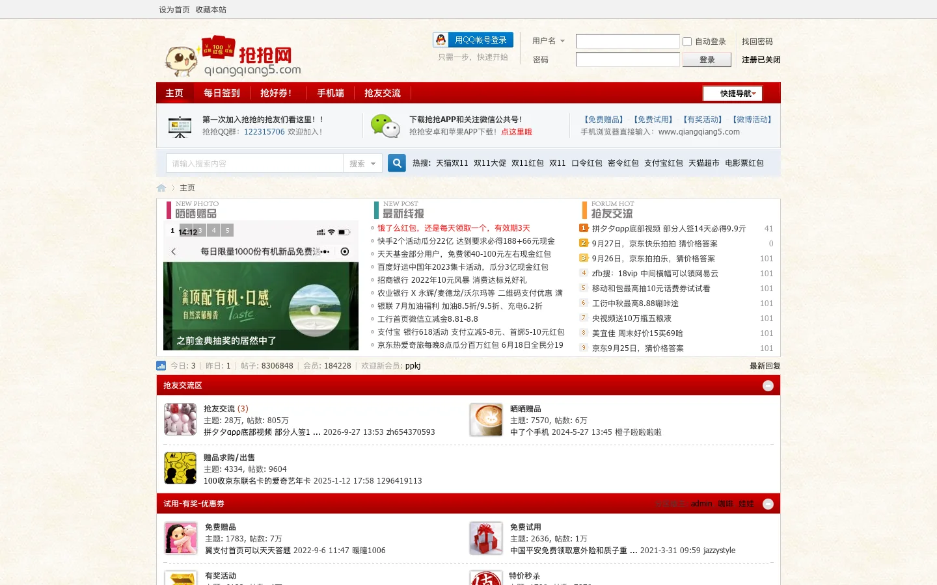This screenshot has width=937, height=585.
Task: Click the QiangQiang site logo
Action: click(x=233, y=56)
